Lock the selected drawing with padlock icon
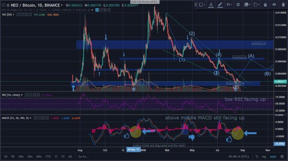The image size is (288, 161). [265, 4]
